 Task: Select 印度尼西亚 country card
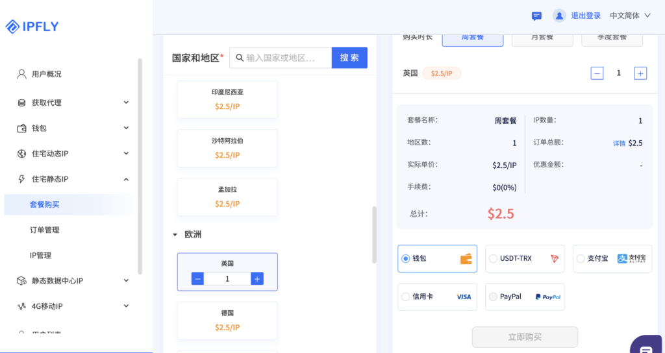click(227, 99)
